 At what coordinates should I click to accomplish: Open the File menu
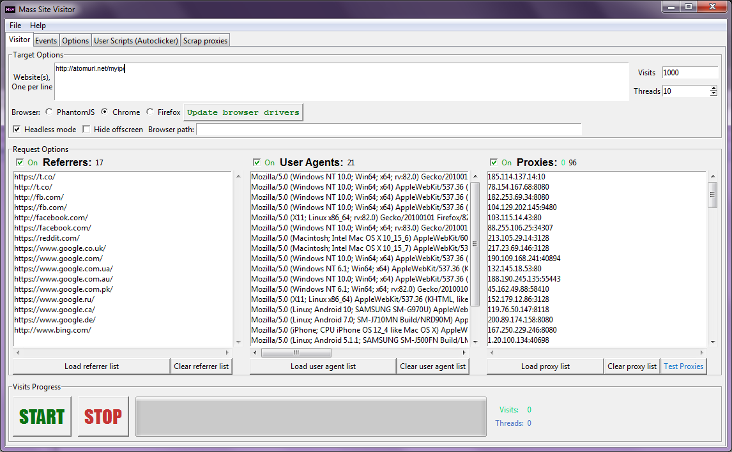15,26
